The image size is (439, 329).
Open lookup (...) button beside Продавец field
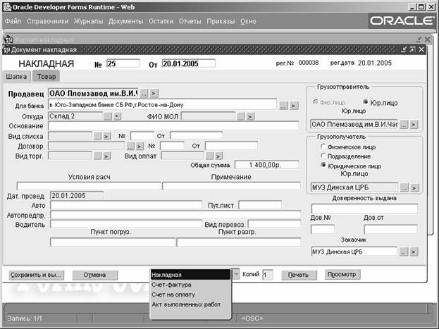[x=144, y=93]
